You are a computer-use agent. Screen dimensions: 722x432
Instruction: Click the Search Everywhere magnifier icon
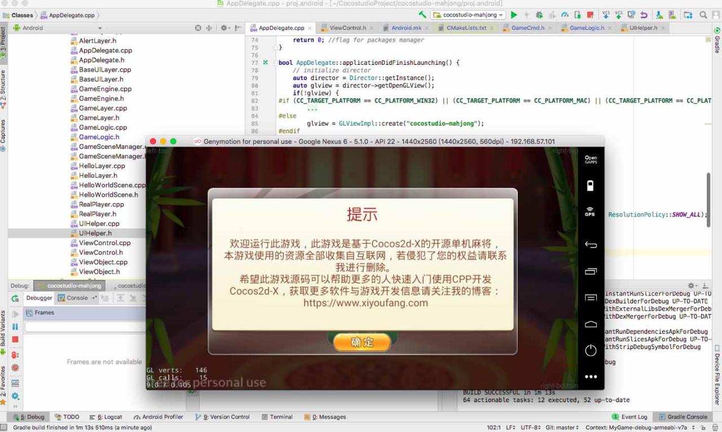point(703,15)
